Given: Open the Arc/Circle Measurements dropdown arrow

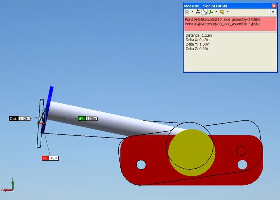Looking at the screenshot, I should (192, 12).
